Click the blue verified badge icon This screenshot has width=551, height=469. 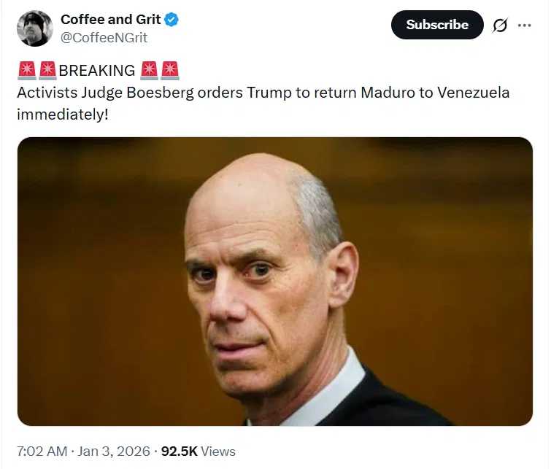(x=172, y=19)
